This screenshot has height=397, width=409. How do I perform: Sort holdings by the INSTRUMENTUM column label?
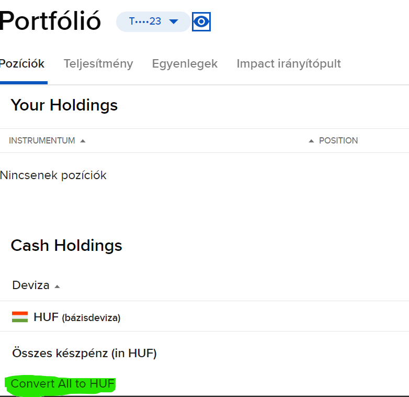(x=42, y=141)
